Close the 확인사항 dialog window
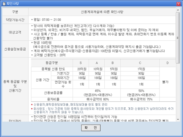The height and width of the screenshot is (137, 183). click(x=178, y=4)
